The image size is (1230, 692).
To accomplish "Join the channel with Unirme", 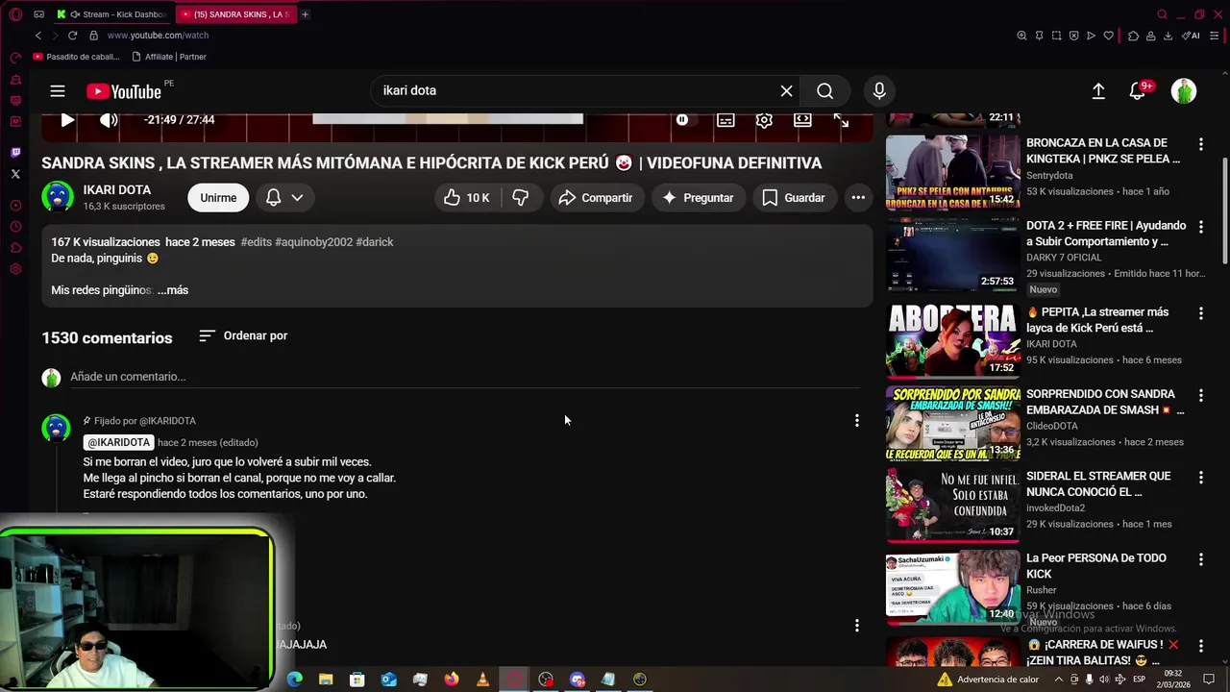I will (218, 198).
